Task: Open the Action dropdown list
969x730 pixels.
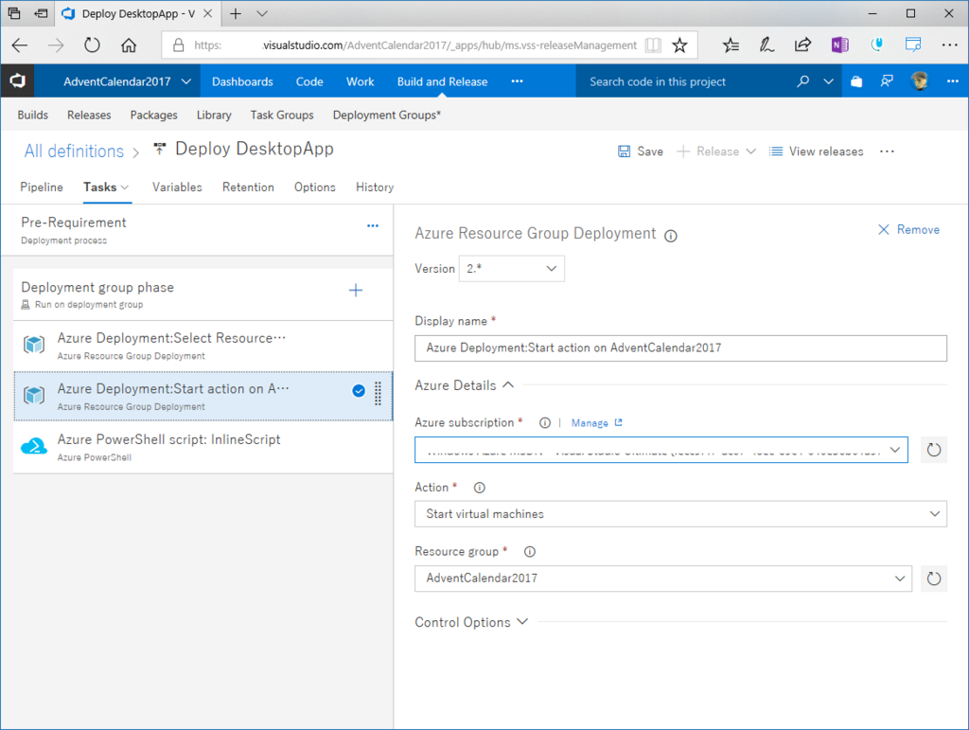Action: click(680, 514)
